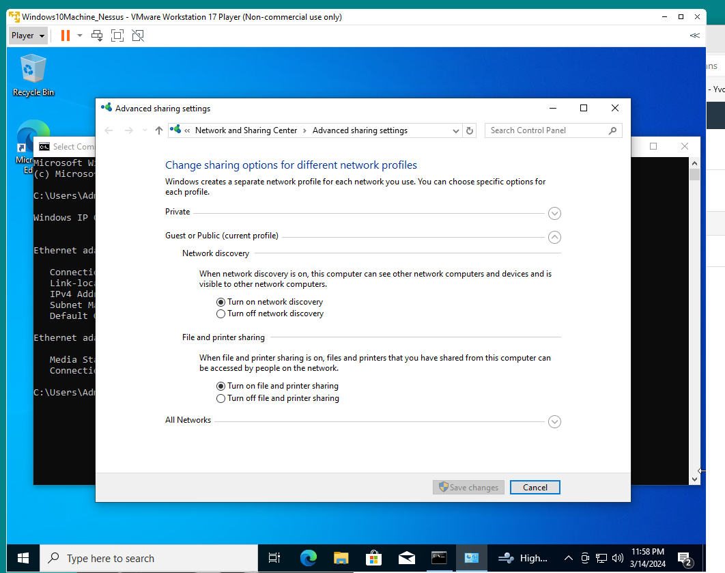Open network status tray icon
This screenshot has height=573, width=725.
601,558
